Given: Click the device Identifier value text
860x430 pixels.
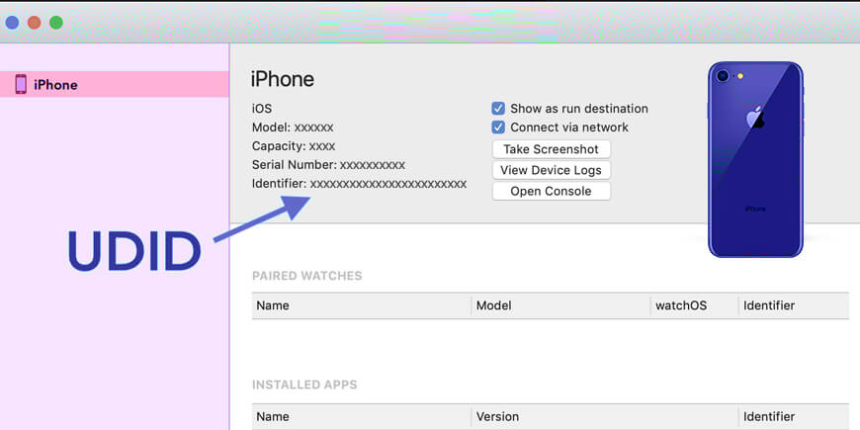Looking at the screenshot, I should pyautogui.click(x=387, y=184).
